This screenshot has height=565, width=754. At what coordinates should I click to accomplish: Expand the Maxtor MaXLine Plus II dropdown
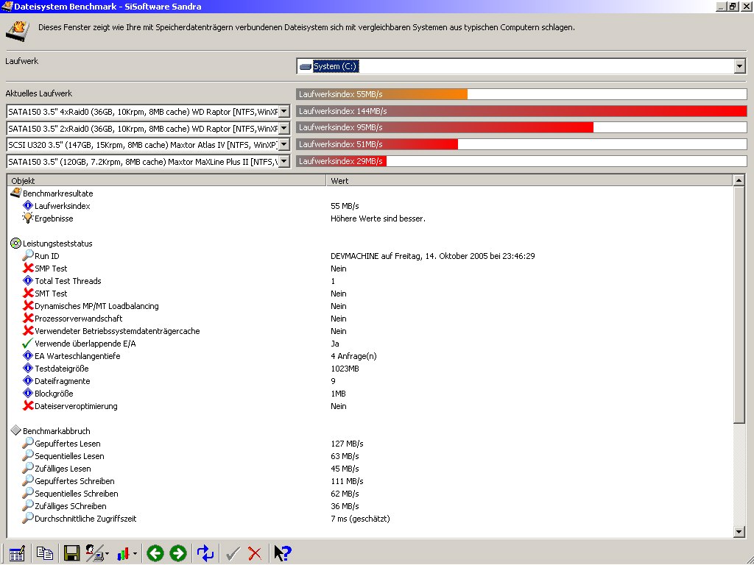tap(284, 161)
